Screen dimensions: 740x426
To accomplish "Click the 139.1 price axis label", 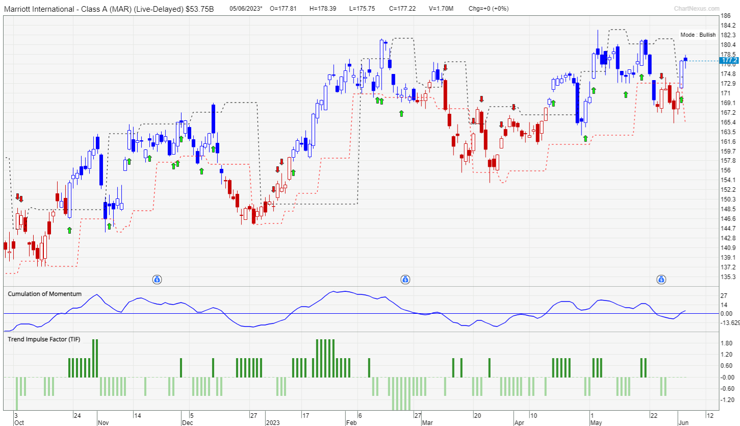I will 728,258.
